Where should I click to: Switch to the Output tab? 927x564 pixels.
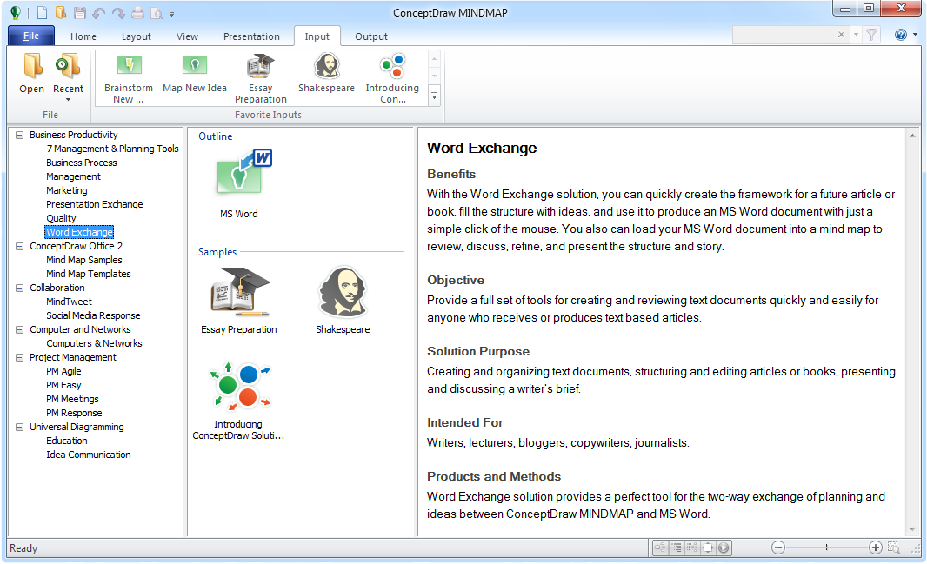pos(371,36)
